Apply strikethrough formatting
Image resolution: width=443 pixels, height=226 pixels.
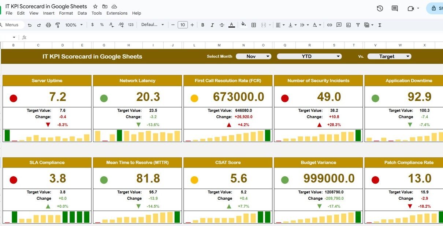pos(221,25)
